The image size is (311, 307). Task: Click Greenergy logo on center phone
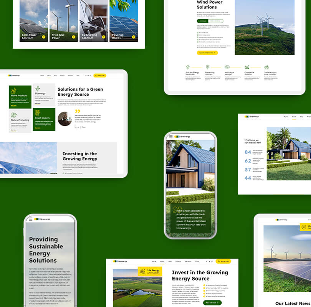coord(182,137)
